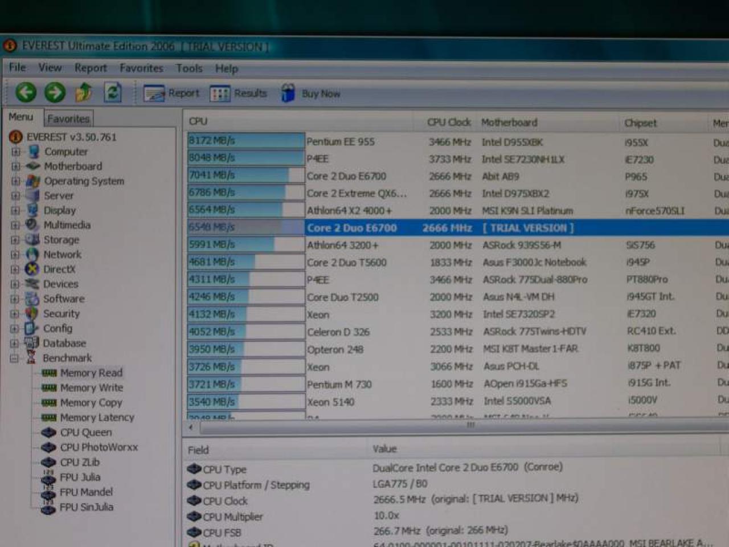
Task: Show benchmark Results from the toolbar
Action: coord(238,93)
